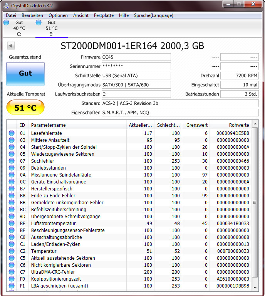Click status orb of Lesefehlerrate row

click(12, 133)
